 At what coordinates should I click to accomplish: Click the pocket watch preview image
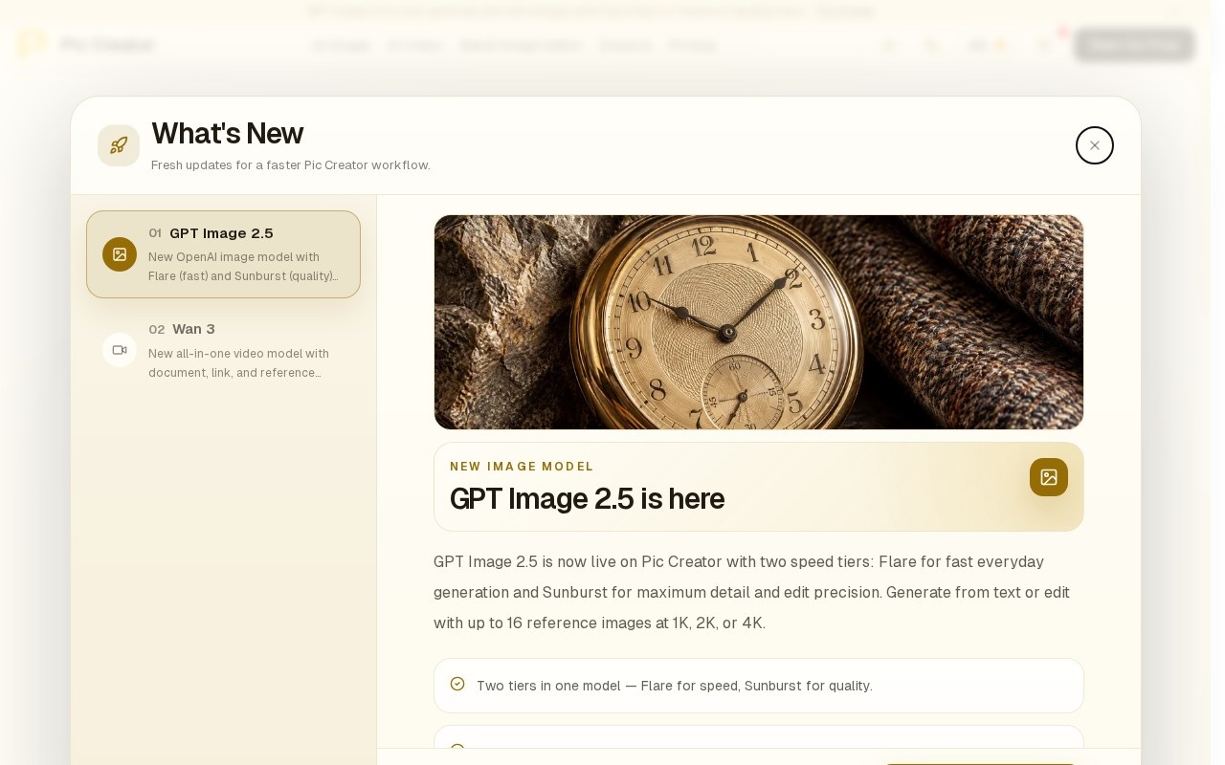point(758,322)
